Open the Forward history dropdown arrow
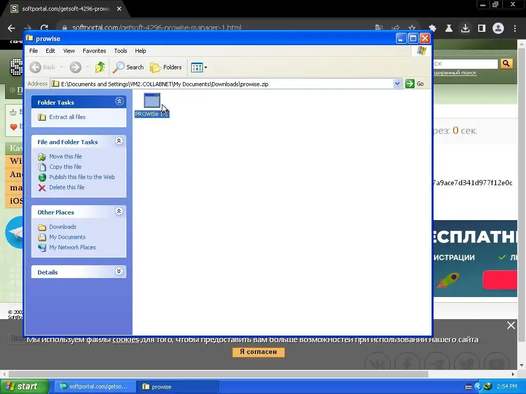Screen dimensions: 526x394 tap(87, 67)
